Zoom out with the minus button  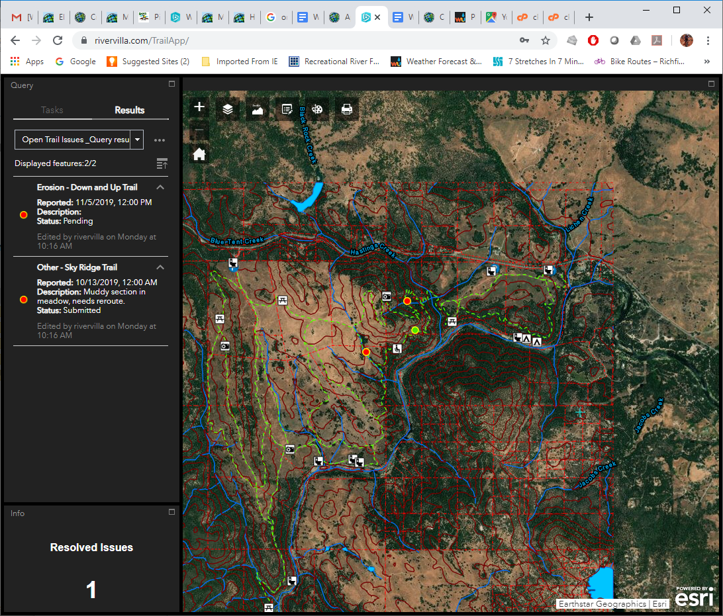pyautogui.click(x=199, y=132)
